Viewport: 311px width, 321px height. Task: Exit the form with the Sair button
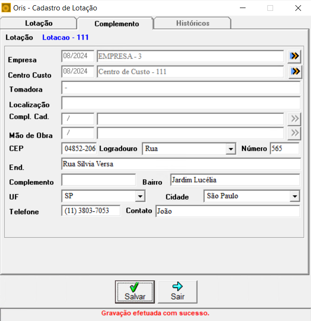point(178,292)
